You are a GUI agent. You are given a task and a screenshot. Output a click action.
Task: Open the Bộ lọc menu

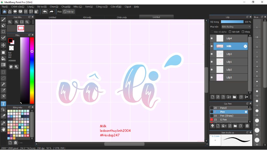[x=42, y=6]
